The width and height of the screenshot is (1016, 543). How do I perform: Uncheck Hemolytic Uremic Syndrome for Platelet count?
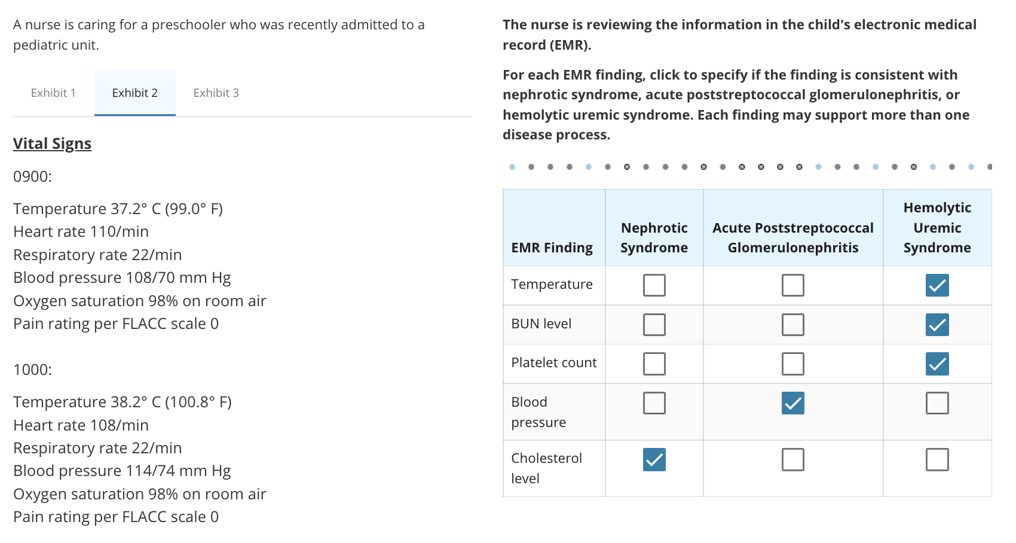click(x=937, y=364)
